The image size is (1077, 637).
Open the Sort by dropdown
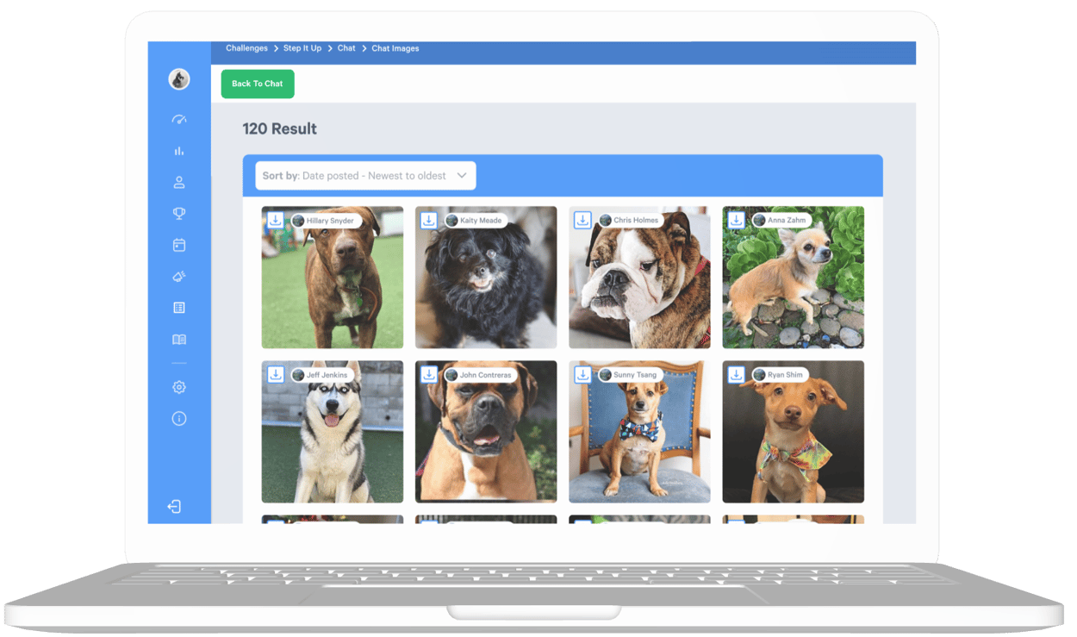pyautogui.click(x=365, y=176)
